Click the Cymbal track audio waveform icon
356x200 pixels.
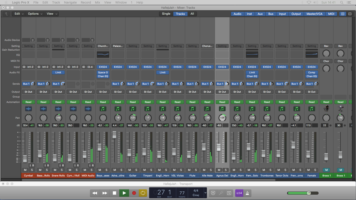pos(28,109)
